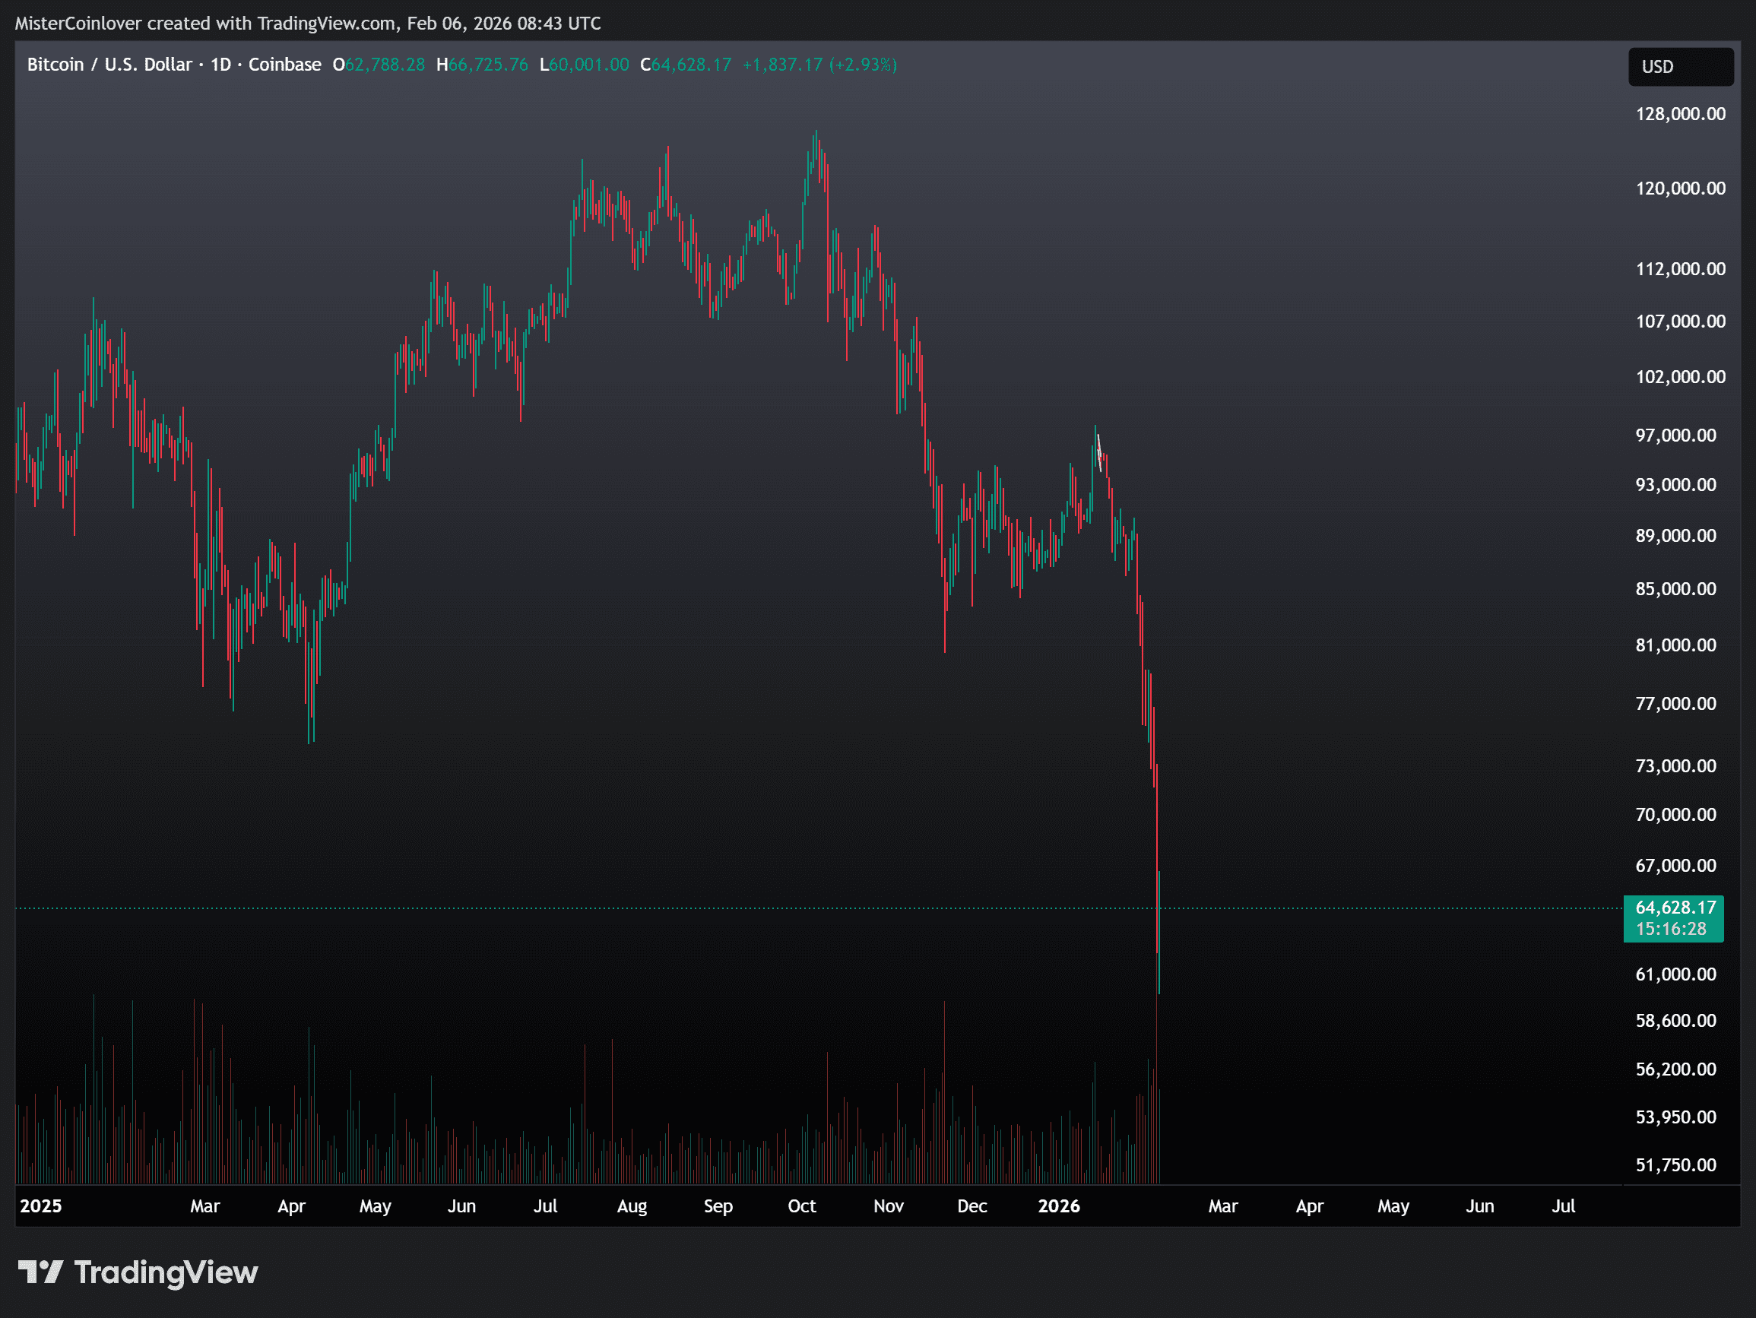Click the Oct label on time axis

click(801, 1206)
